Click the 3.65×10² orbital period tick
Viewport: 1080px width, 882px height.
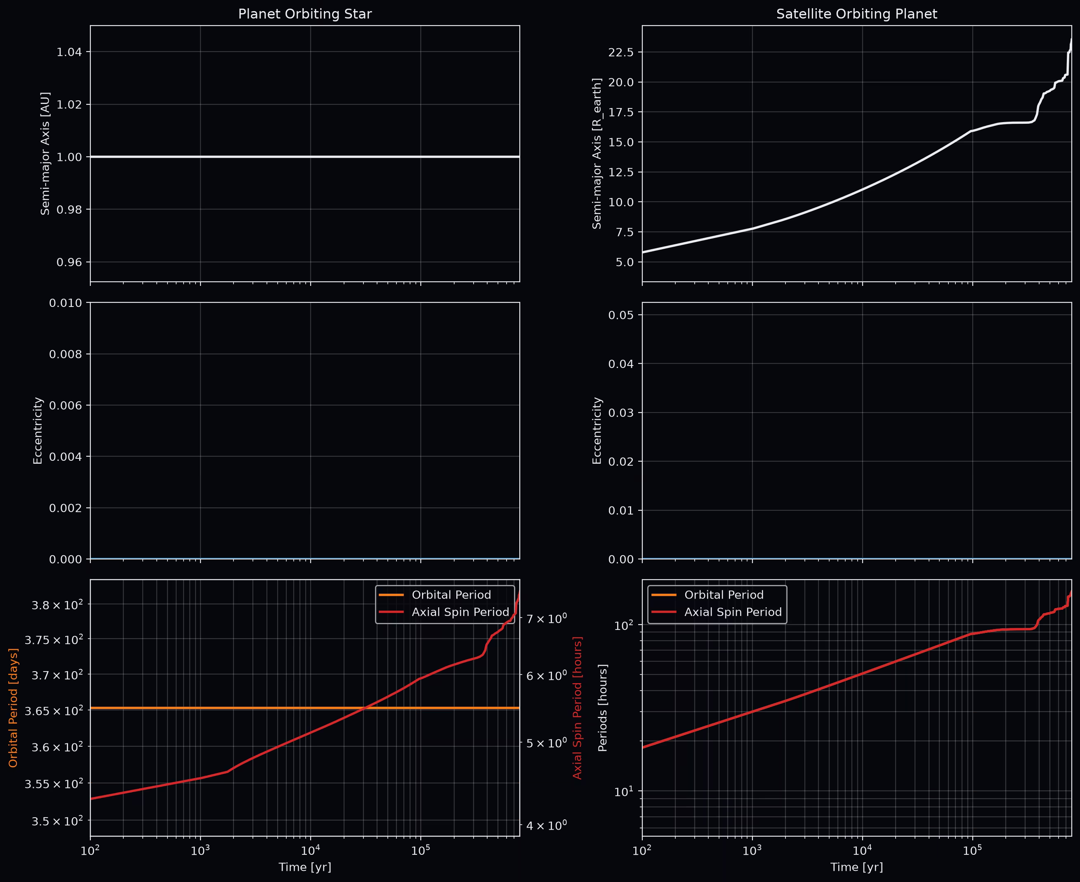coord(54,710)
